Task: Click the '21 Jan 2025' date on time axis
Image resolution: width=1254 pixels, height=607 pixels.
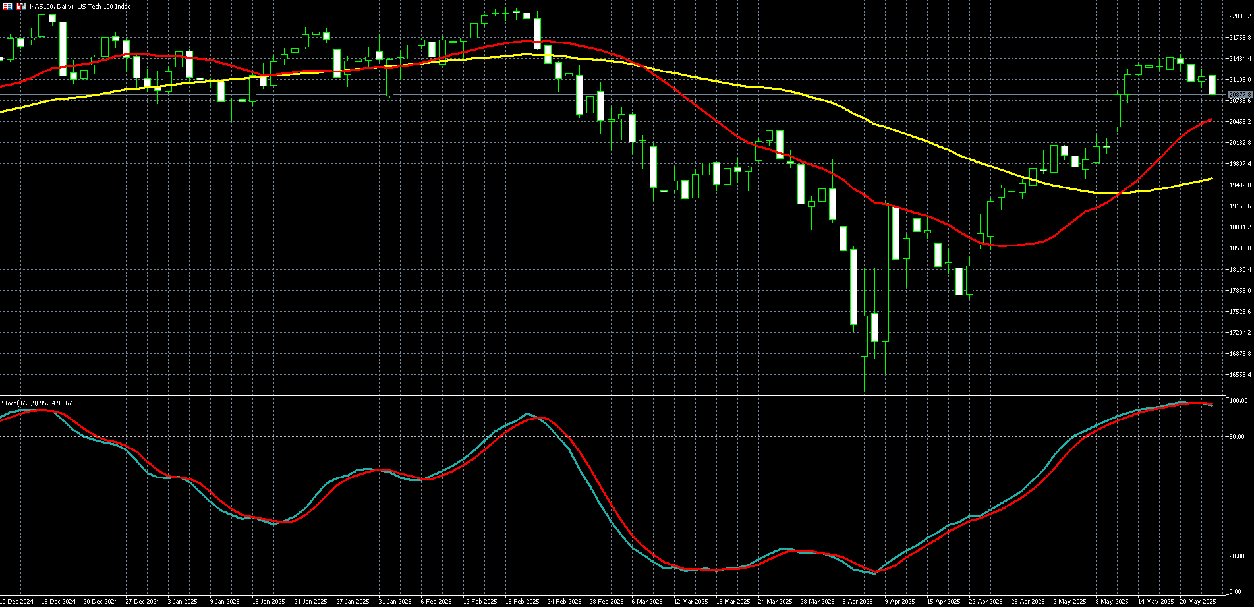Action: point(310,602)
